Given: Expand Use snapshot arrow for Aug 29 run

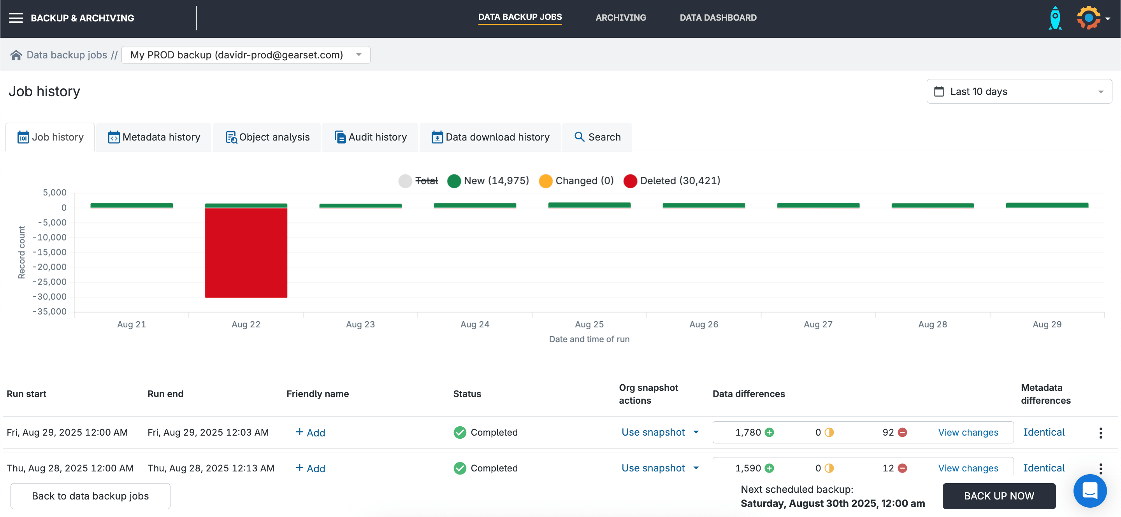Looking at the screenshot, I should coord(696,432).
